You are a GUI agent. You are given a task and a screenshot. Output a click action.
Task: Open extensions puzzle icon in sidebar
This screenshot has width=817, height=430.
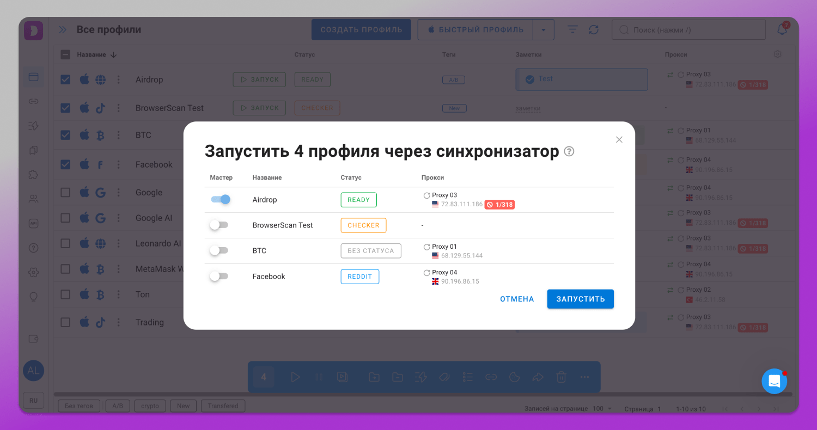click(33, 175)
